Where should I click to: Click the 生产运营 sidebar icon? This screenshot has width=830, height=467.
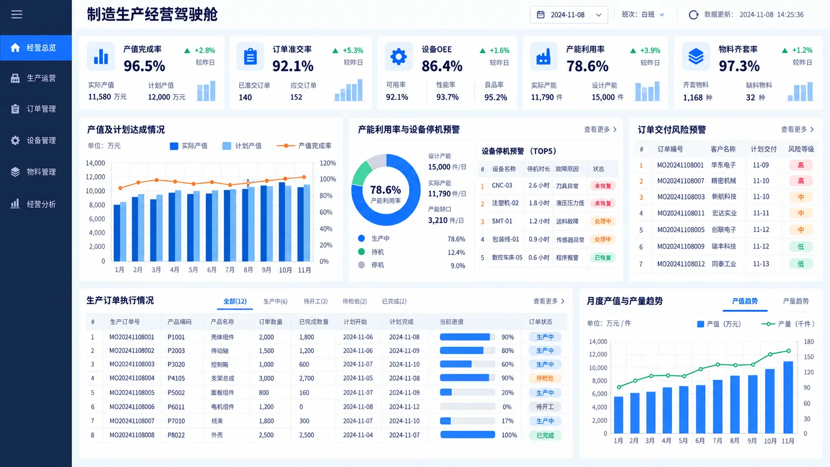15,78
